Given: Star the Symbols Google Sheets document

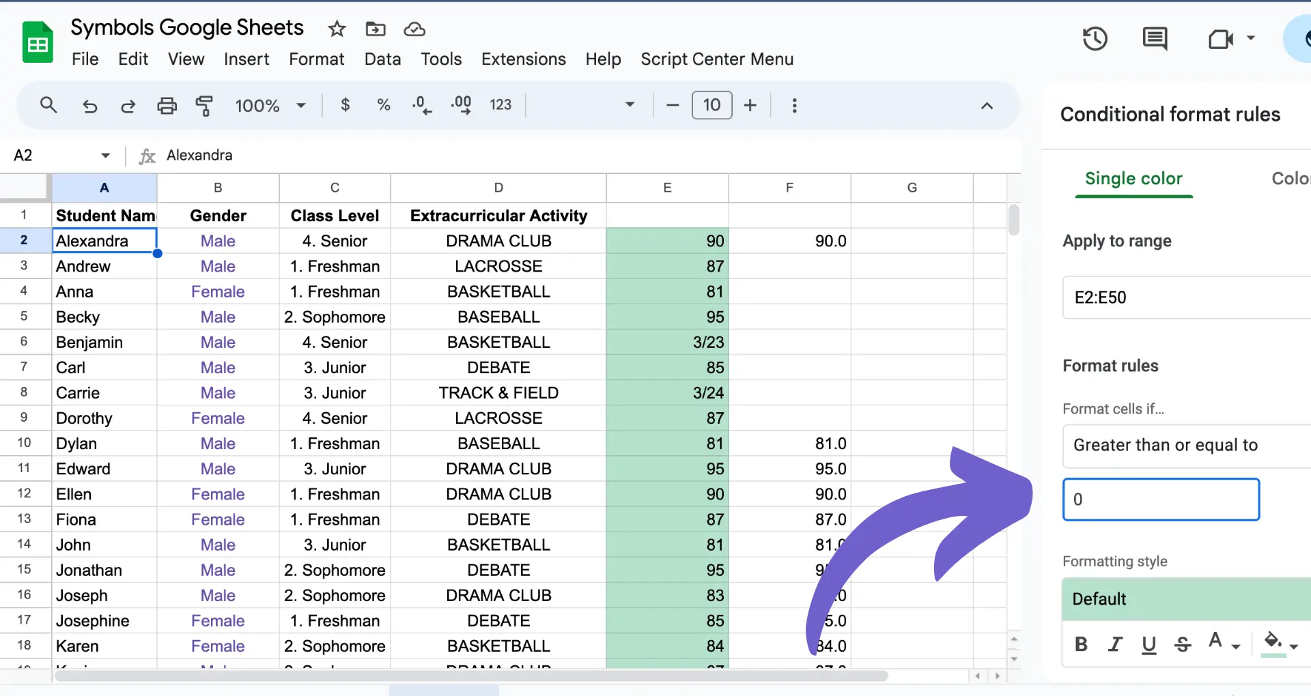Looking at the screenshot, I should pyautogui.click(x=337, y=29).
